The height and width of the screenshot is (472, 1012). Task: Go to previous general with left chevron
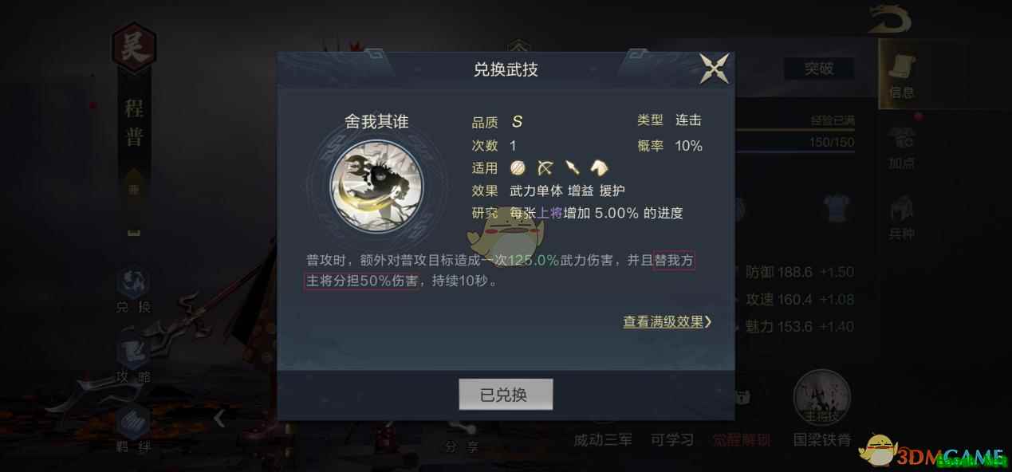pyautogui.click(x=219, y=417)
